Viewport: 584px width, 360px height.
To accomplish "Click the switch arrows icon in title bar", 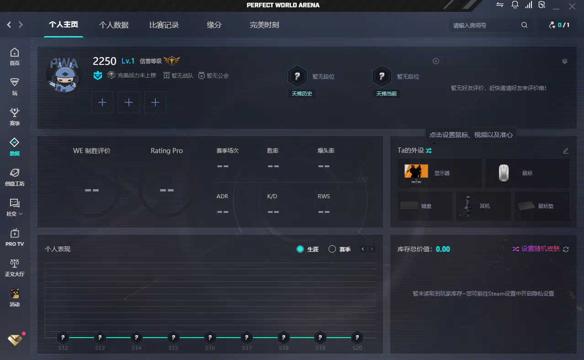I will [500, 5].
